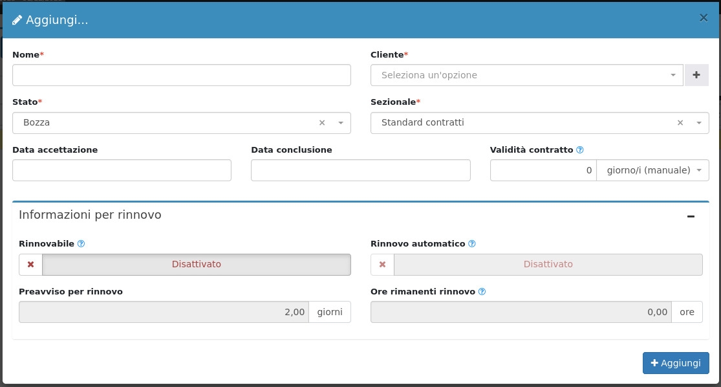
Task: Open the Cliente dropdown
Action: [x=526, y=75]
